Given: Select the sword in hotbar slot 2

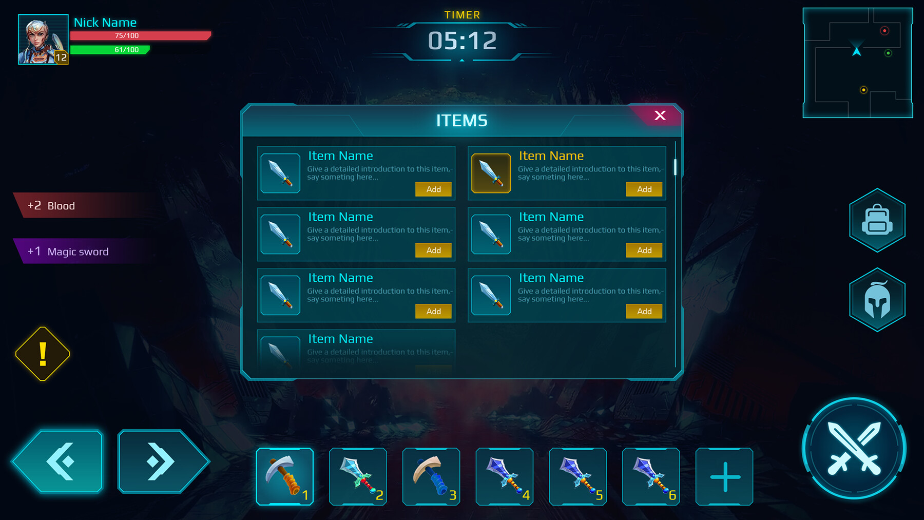Looking at the screenshot, I should click(358, 476).
